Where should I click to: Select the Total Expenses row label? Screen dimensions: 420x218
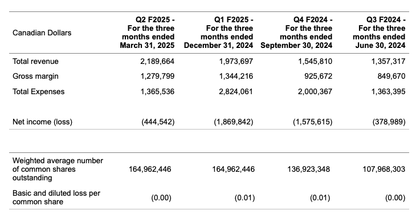point(38,91)
